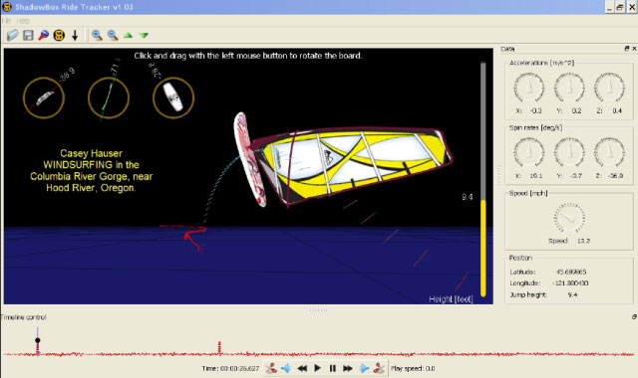Click the Y acceleration gauge
638x378 pixels.
[569, 88]
